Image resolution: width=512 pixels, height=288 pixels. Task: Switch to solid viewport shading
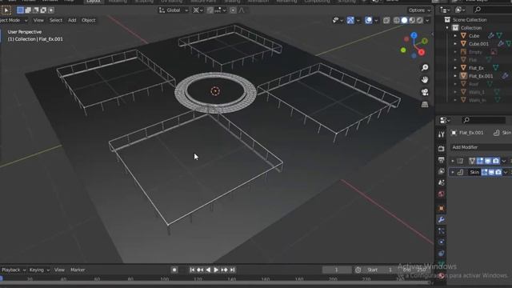coord(404,20)
